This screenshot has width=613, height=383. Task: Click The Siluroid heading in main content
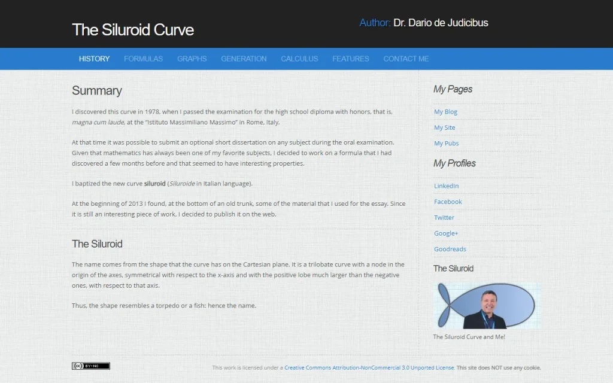click(97, 244)
